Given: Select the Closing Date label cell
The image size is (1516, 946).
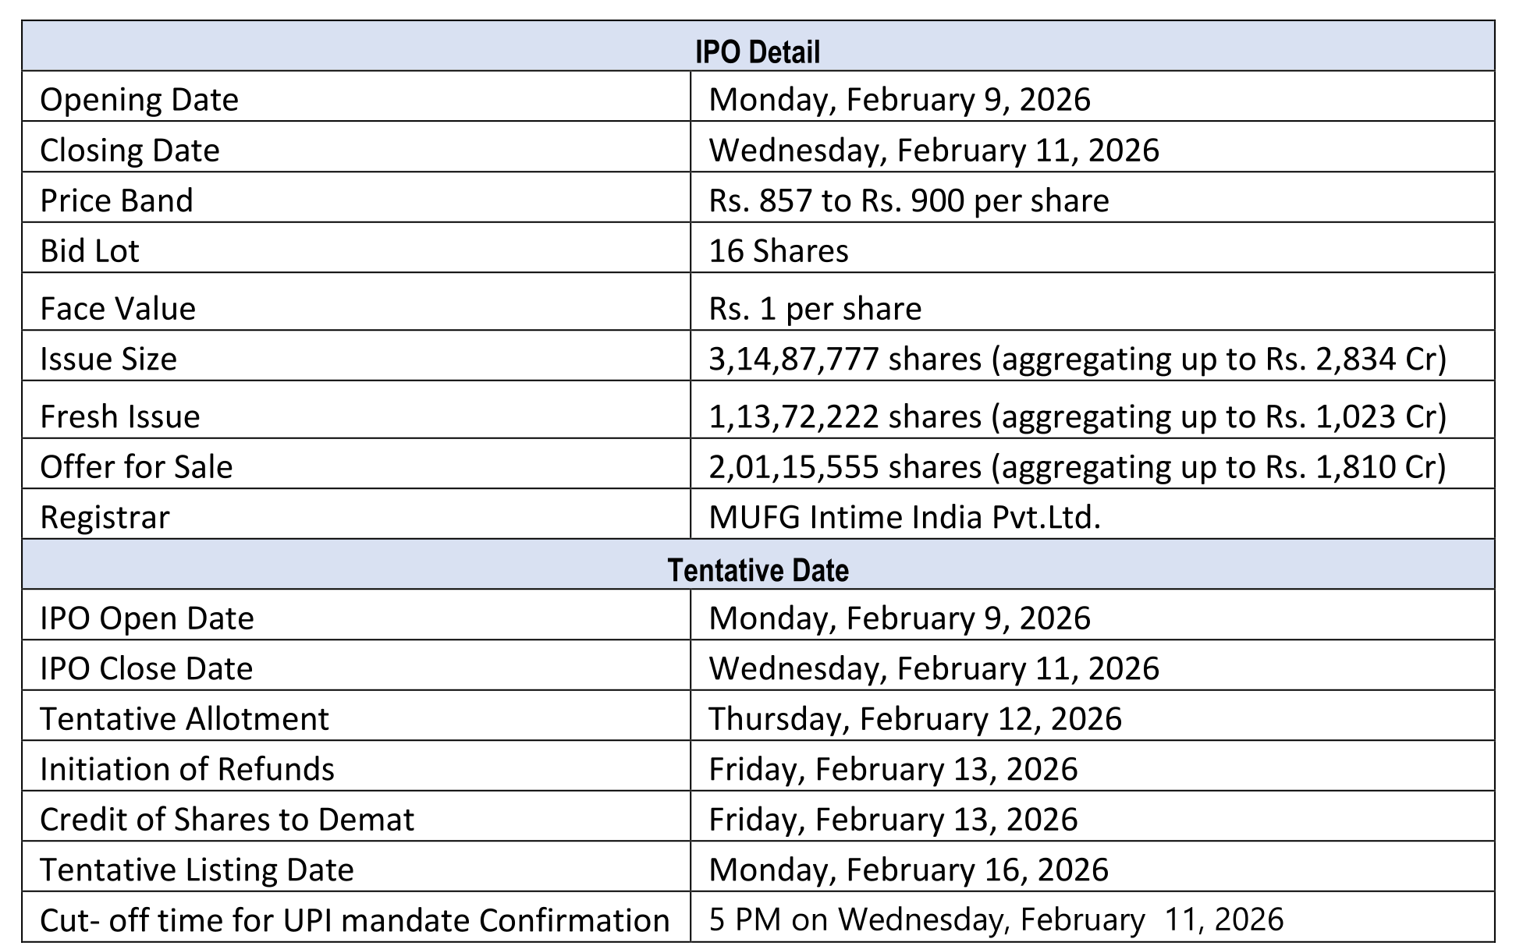Looking at the screenshot, I should point(130,151).
